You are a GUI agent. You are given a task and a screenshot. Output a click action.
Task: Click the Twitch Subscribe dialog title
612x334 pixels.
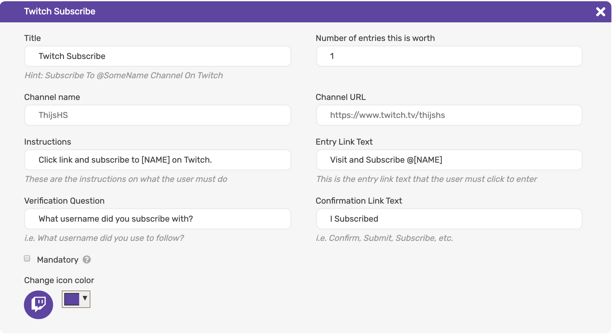pos(60,11)
